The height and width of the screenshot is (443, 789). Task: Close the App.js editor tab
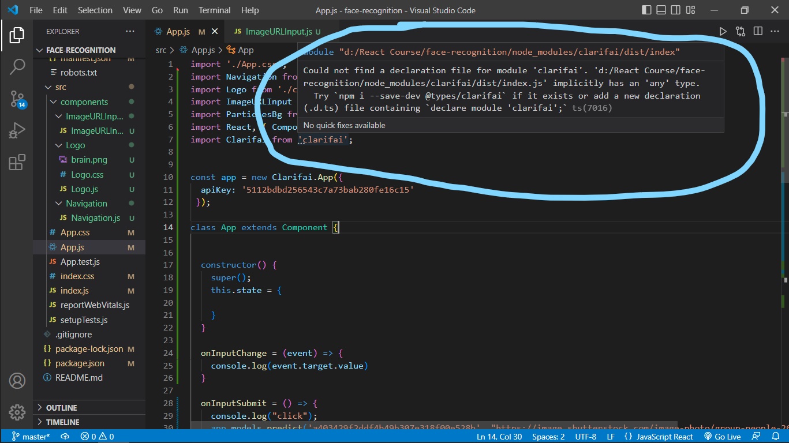[215, 32]
